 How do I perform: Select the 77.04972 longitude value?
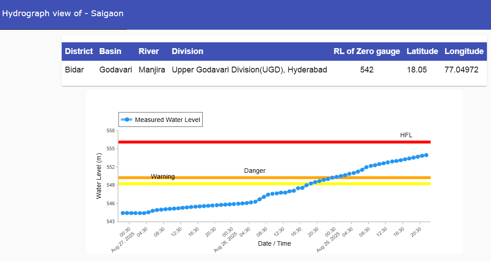461,69
